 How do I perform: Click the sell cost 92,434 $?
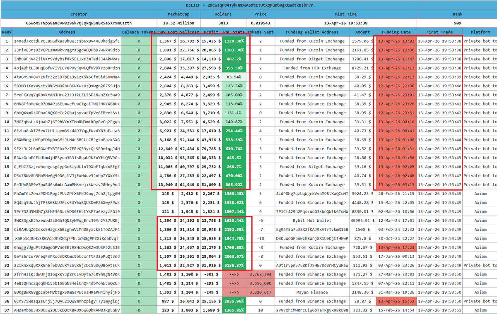[x=189, y=149]
